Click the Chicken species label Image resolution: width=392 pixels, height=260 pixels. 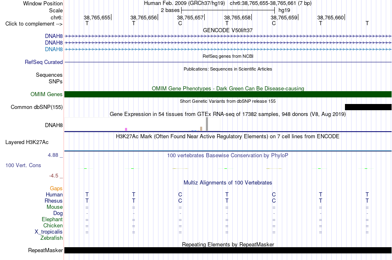tap(53, 225)
